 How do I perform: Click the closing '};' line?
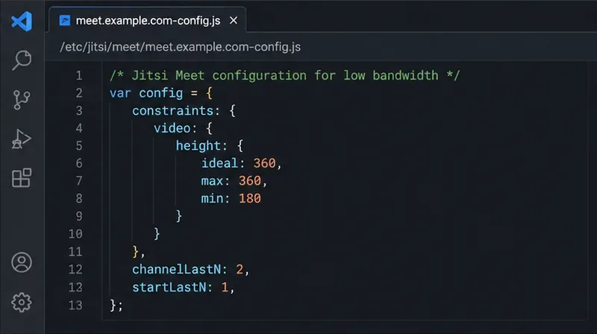pos(116,305)
